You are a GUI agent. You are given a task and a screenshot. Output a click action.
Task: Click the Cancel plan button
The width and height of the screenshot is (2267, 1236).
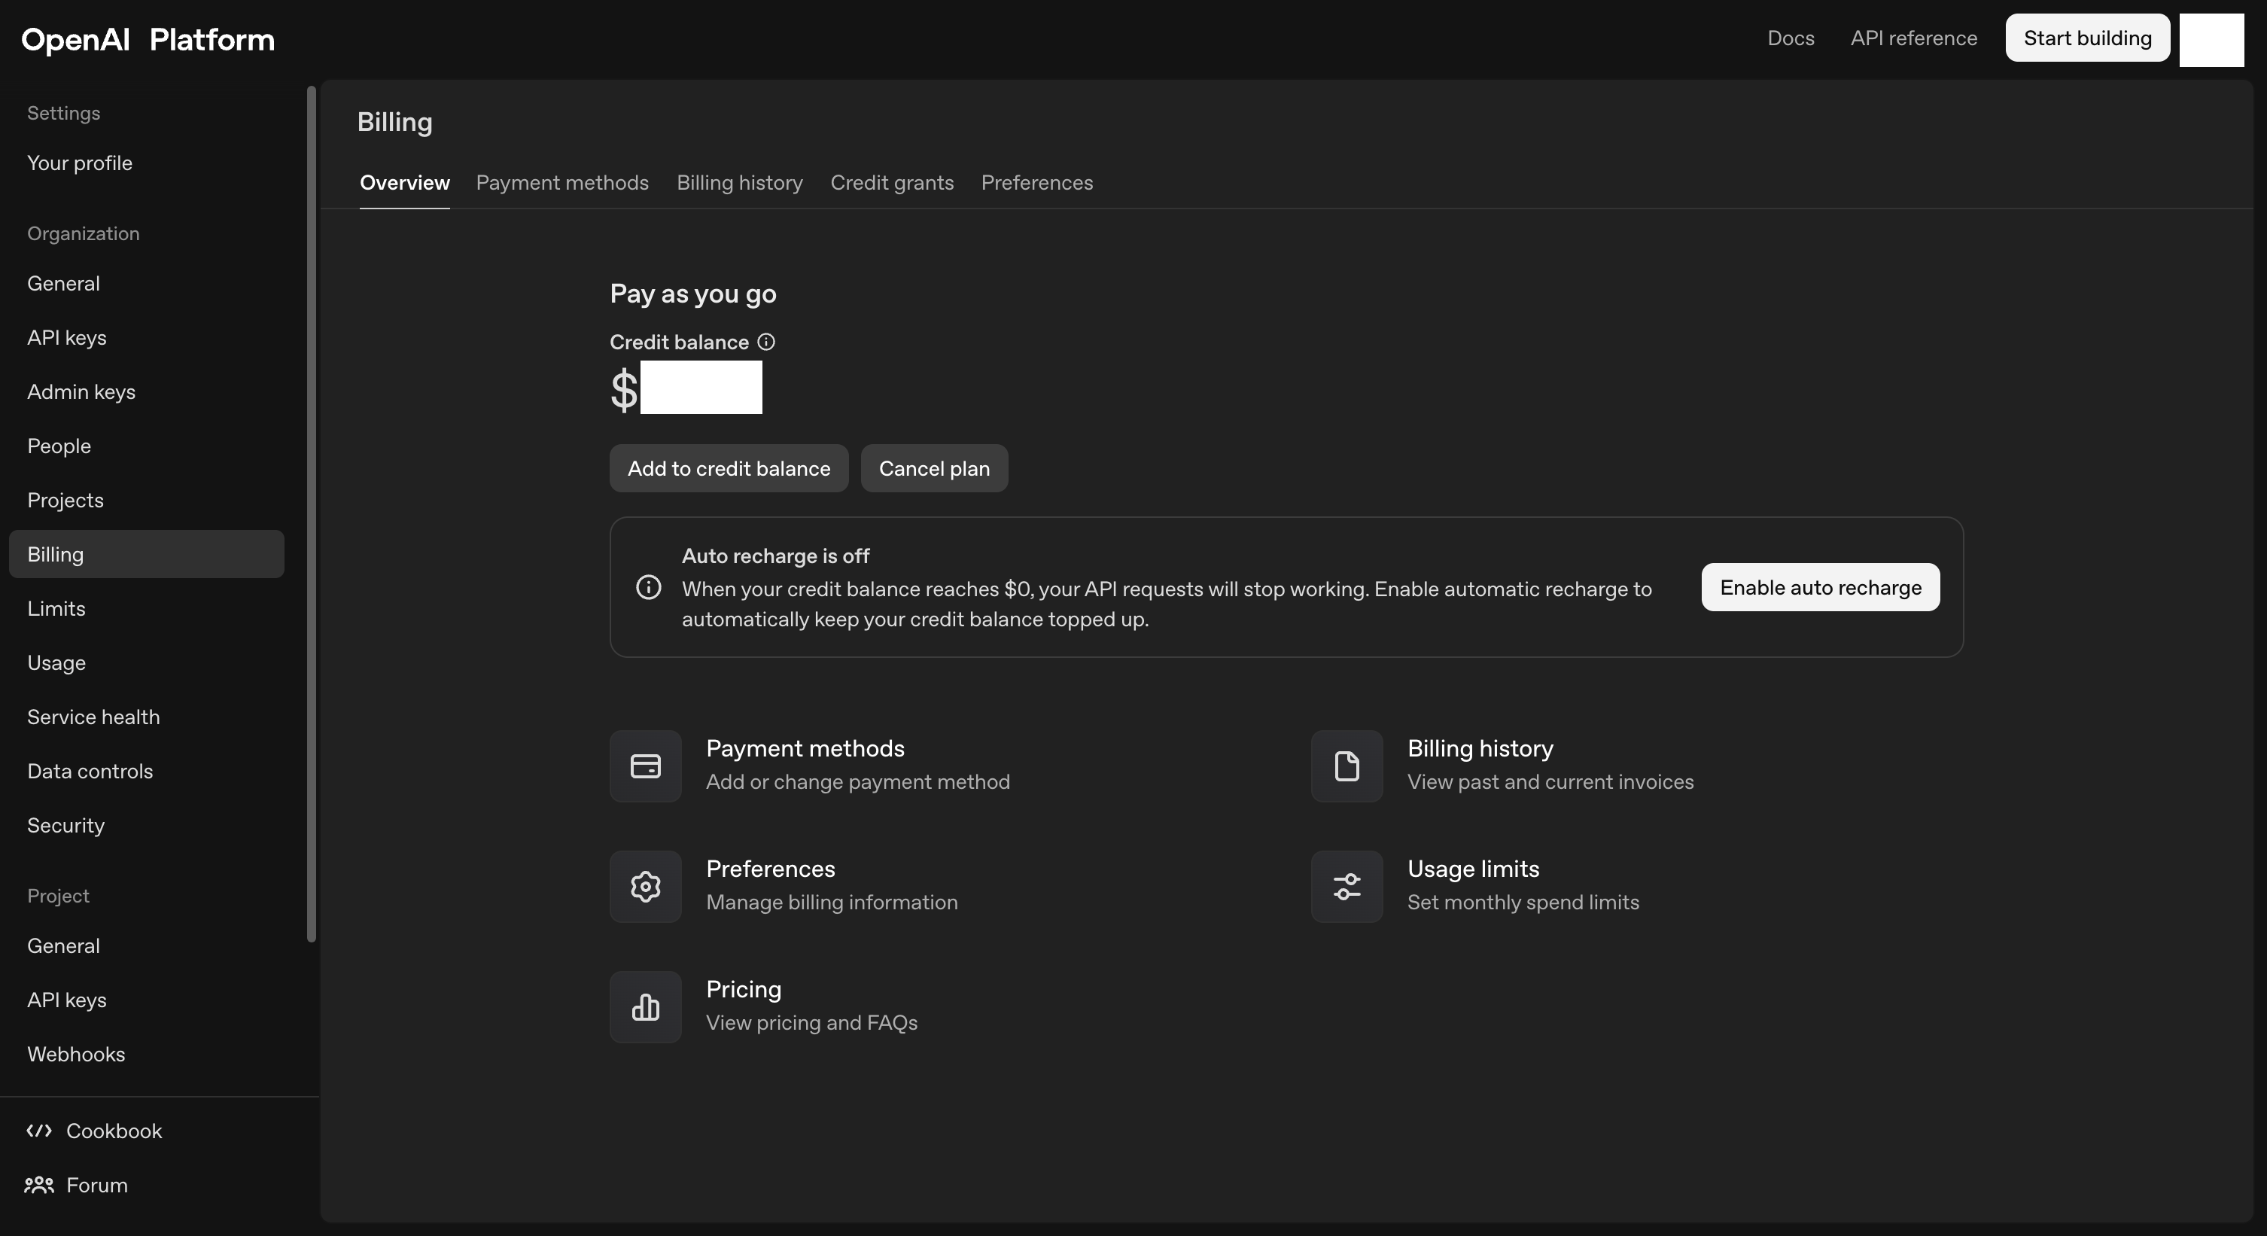click(x=934, y=468)
